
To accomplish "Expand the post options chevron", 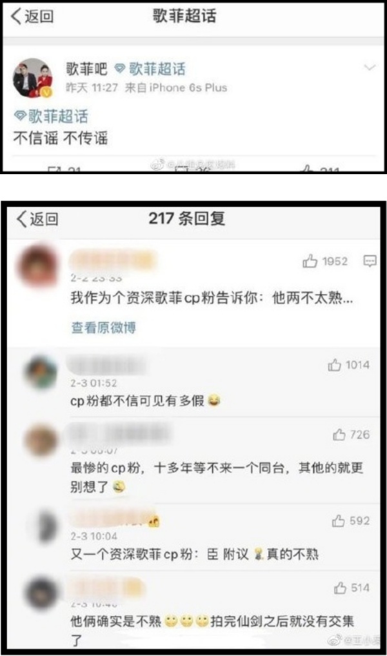I will pyautogui.click(x=370, y=67).
